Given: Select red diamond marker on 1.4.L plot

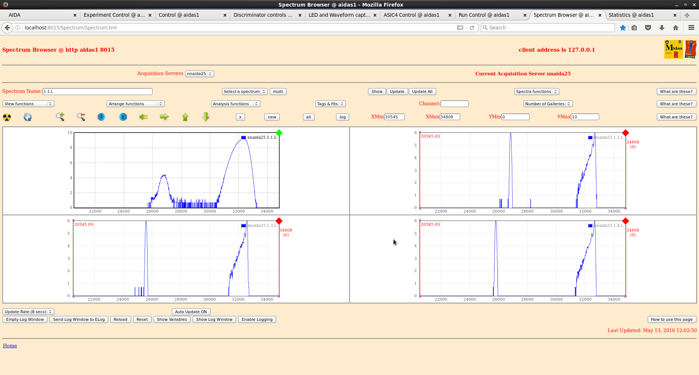Looking at the screenshot, I should (625, 221).
